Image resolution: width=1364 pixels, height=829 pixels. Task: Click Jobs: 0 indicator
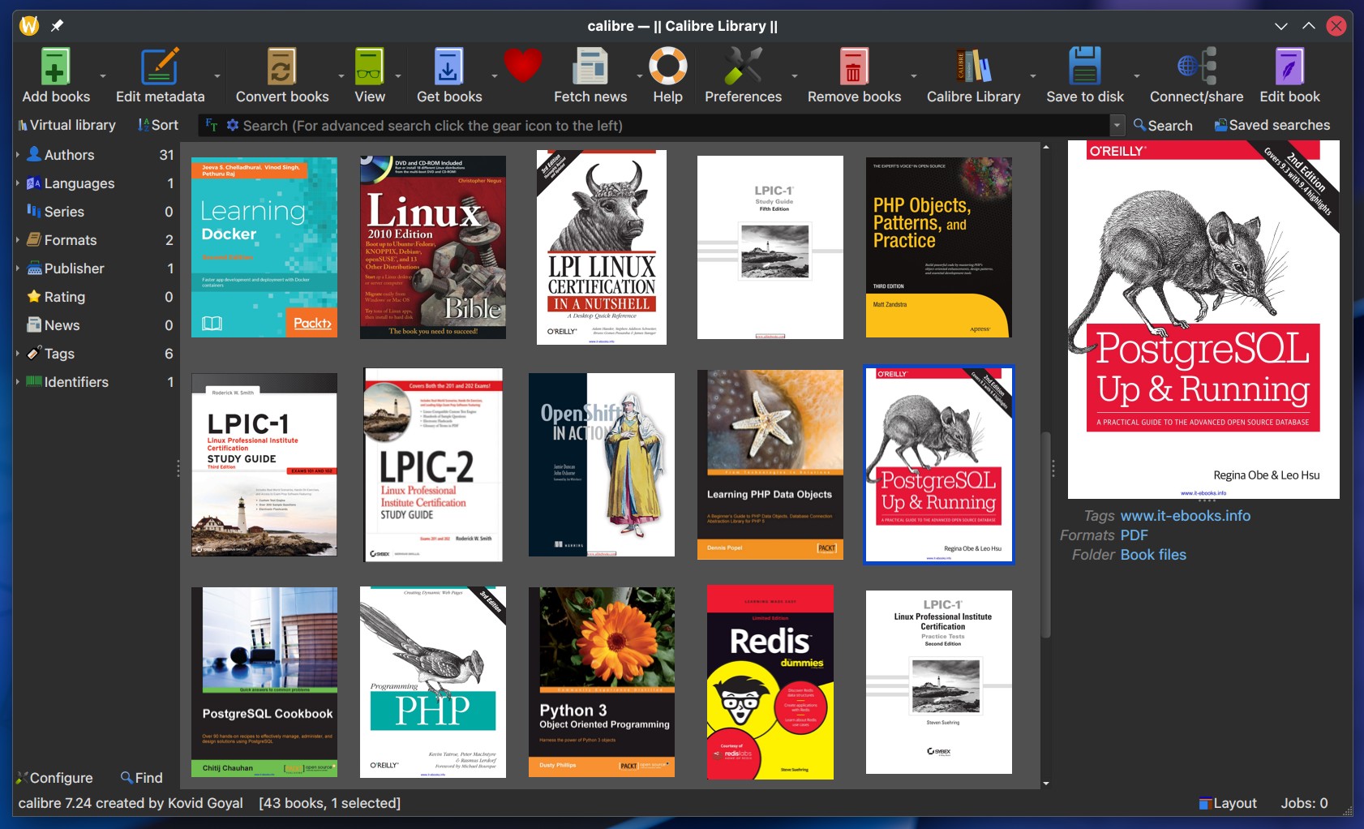tap(1304, 803)
